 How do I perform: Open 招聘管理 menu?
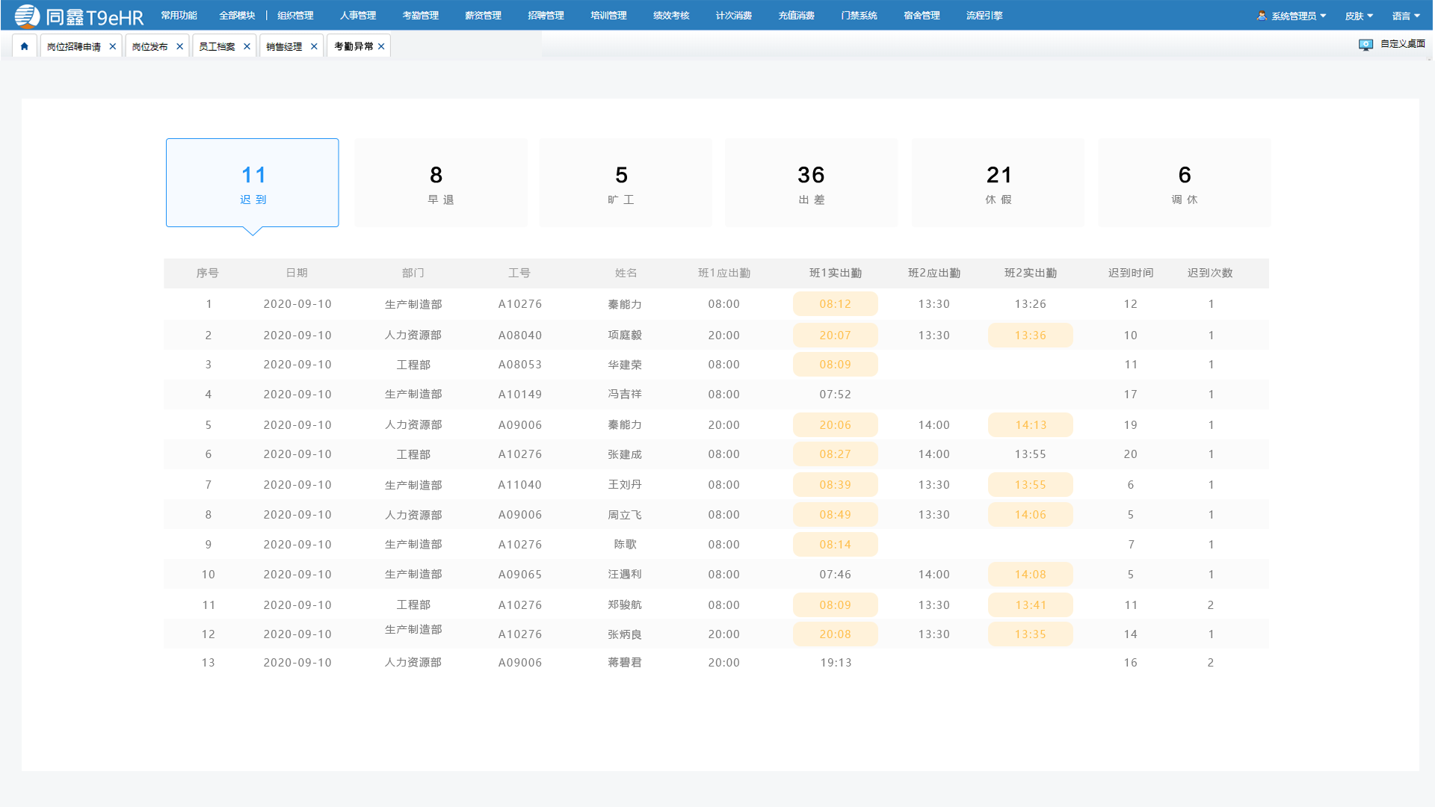546,16
